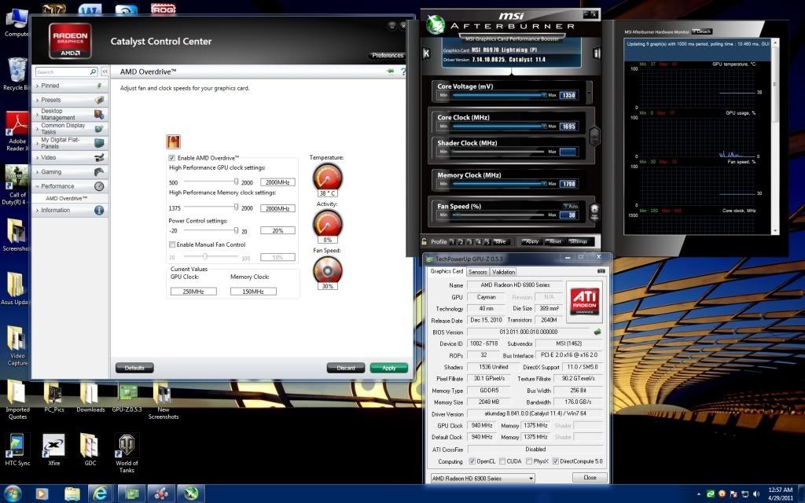This screenshot has width=805, height=503.
Task: Open Afterburner Kombustor K button
Action: (426, 53)
